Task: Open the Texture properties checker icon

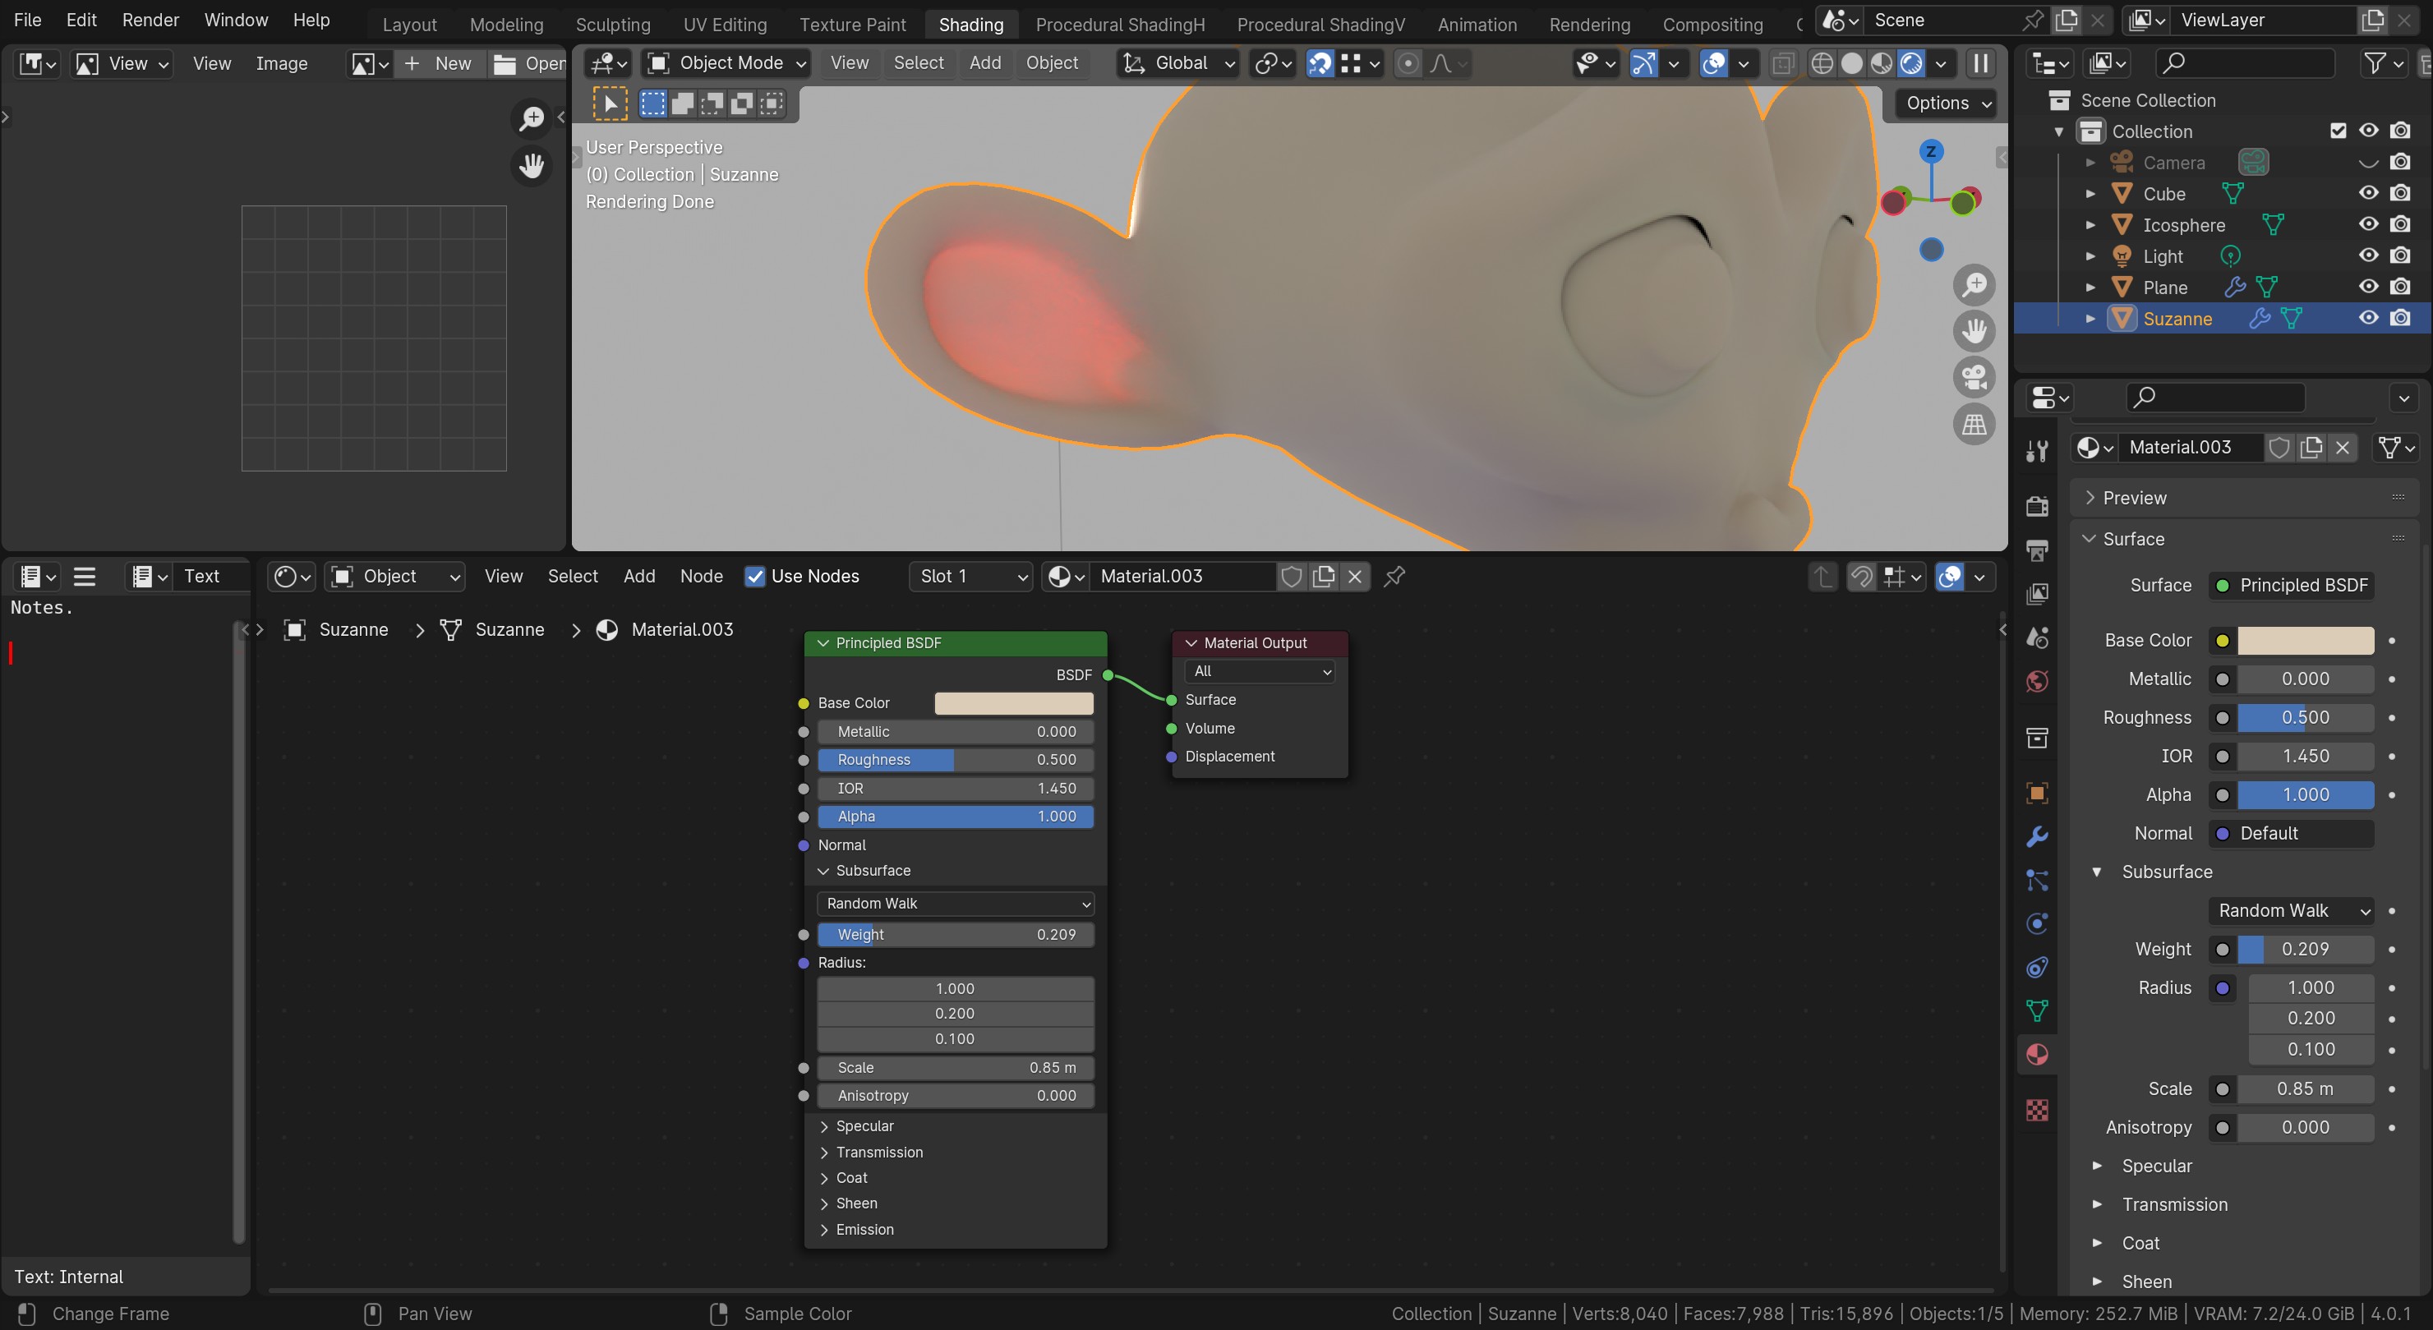Action: point(2037,1111)
